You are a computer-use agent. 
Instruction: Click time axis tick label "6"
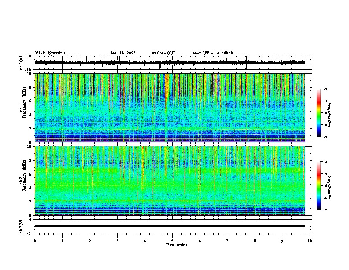[x=200, y=241]
